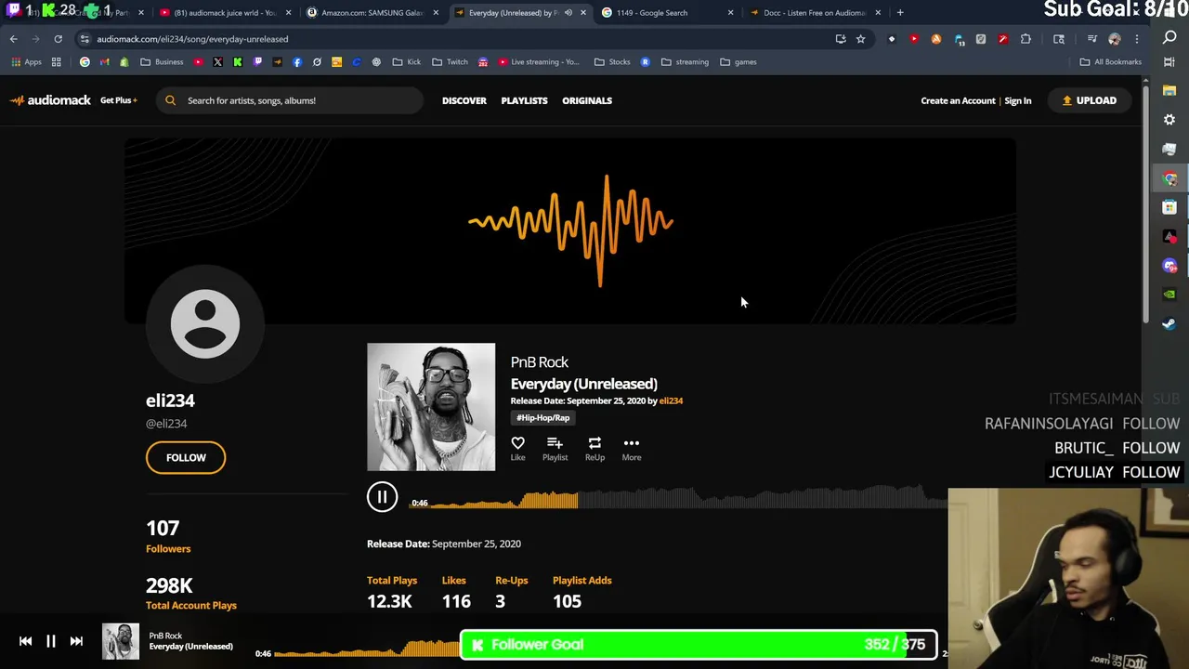
Task: Switch to the Amazon.com SAMSUNG Galaxy tab
Action: [x=372, y=13]
